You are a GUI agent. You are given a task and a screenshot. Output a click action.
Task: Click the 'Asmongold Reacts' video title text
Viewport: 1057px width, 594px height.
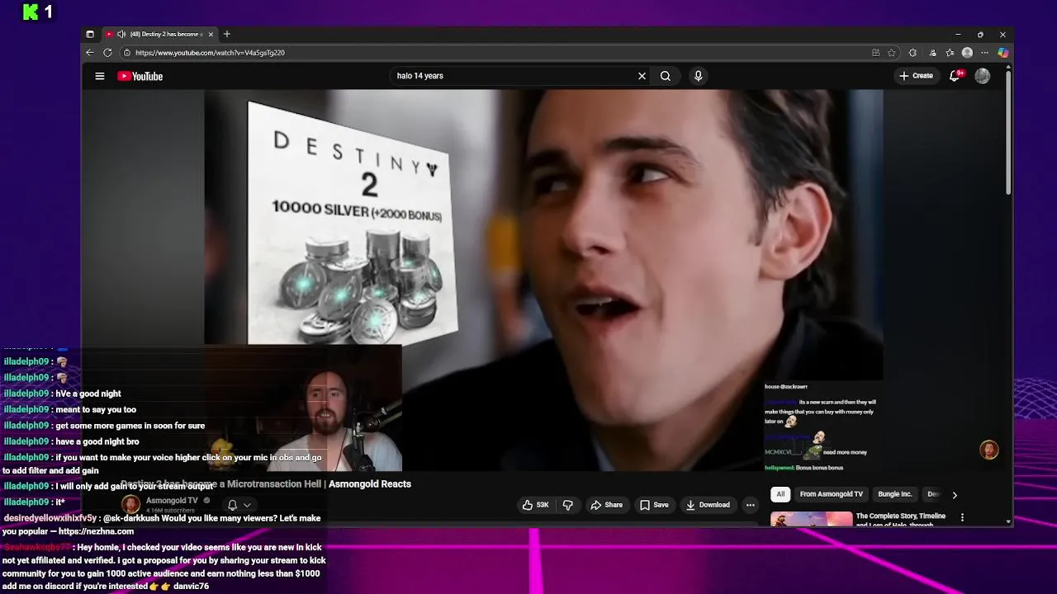click(370, 484)
